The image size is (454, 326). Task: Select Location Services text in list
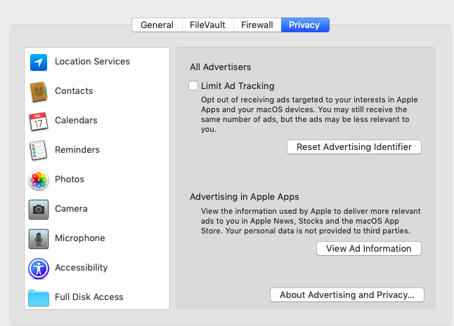point(92,61)
